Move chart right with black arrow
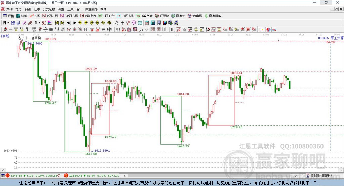Screen dimensions: 344x186 click(74, 22)
